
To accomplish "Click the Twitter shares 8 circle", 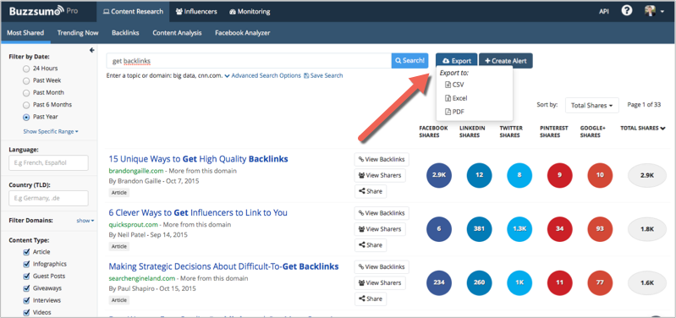I will tap(519, 175).
